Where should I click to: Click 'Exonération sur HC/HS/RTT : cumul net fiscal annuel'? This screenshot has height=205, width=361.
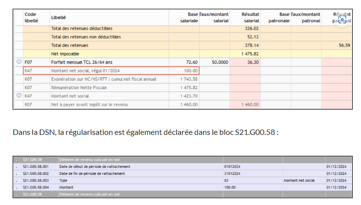(x=103, y=79)
